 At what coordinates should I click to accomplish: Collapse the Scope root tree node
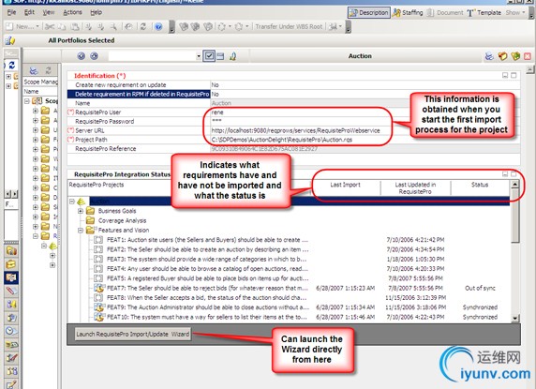point(26,101)
